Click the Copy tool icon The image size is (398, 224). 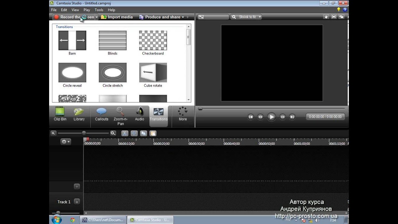click(143, 133)
